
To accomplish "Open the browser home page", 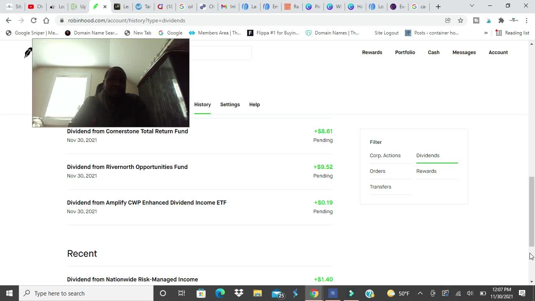I will click(x=46, y=20).
